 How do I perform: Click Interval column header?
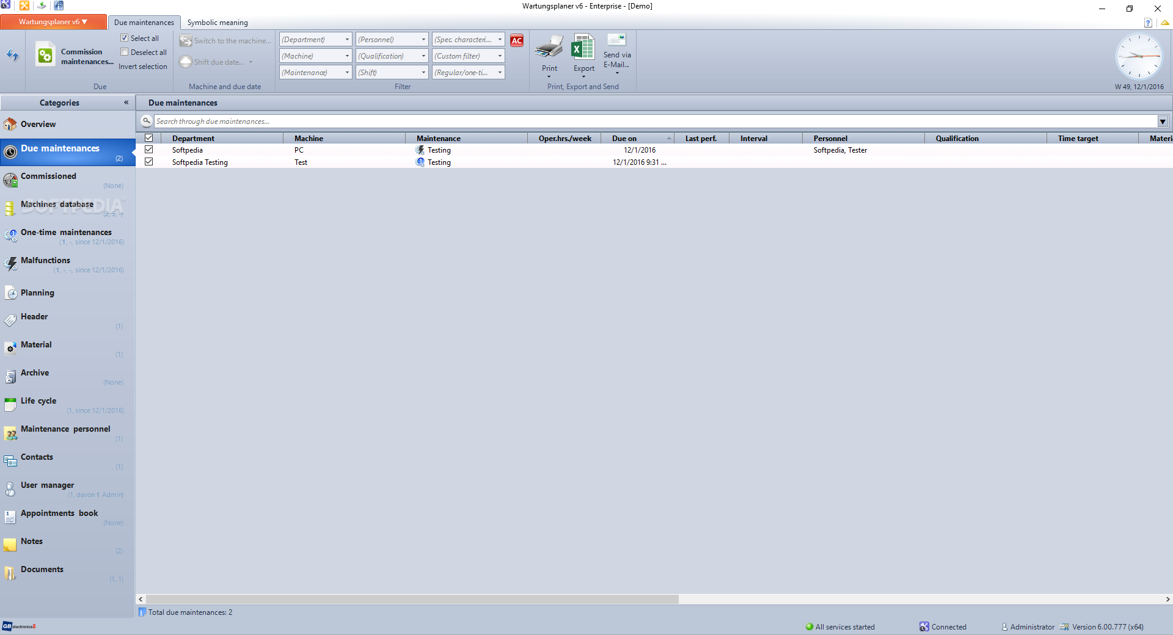pyautogui.click(x=766, y=139)
